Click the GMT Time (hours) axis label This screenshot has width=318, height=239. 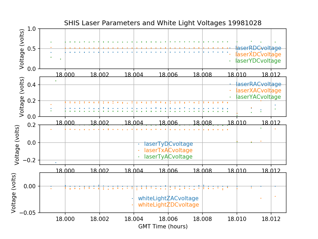click(x=163, y=227)
